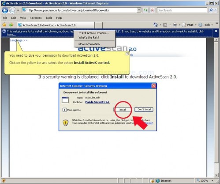Click the browser Back arrow button
220x184 pixels.
pos(5,10)
